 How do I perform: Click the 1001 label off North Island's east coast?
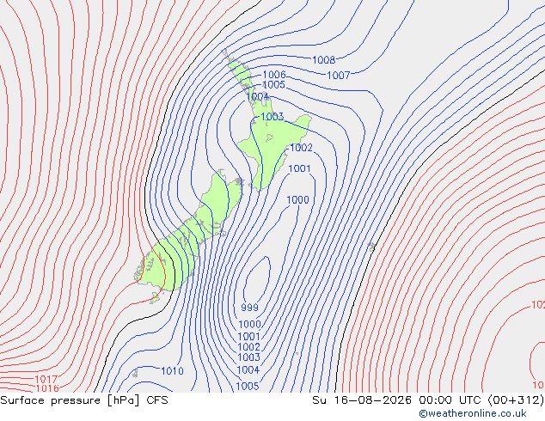(299, 168)
